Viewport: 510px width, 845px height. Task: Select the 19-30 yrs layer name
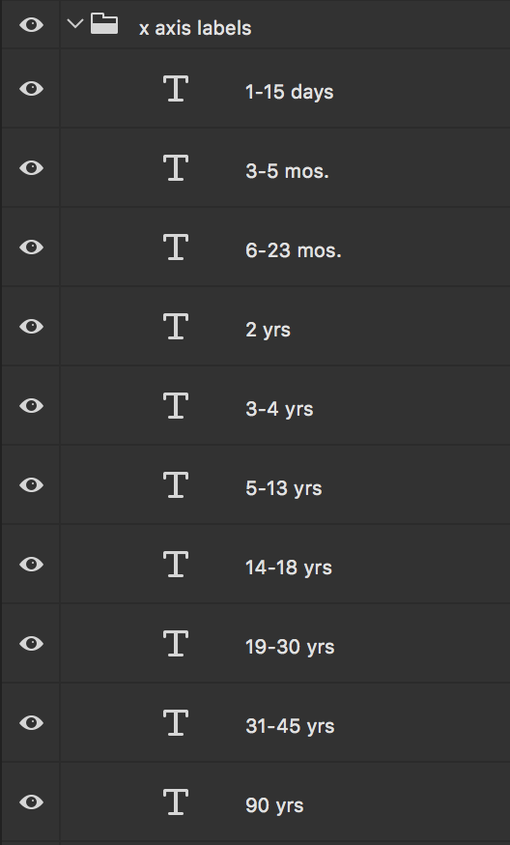pyautogui.click(x=290, y=647)
